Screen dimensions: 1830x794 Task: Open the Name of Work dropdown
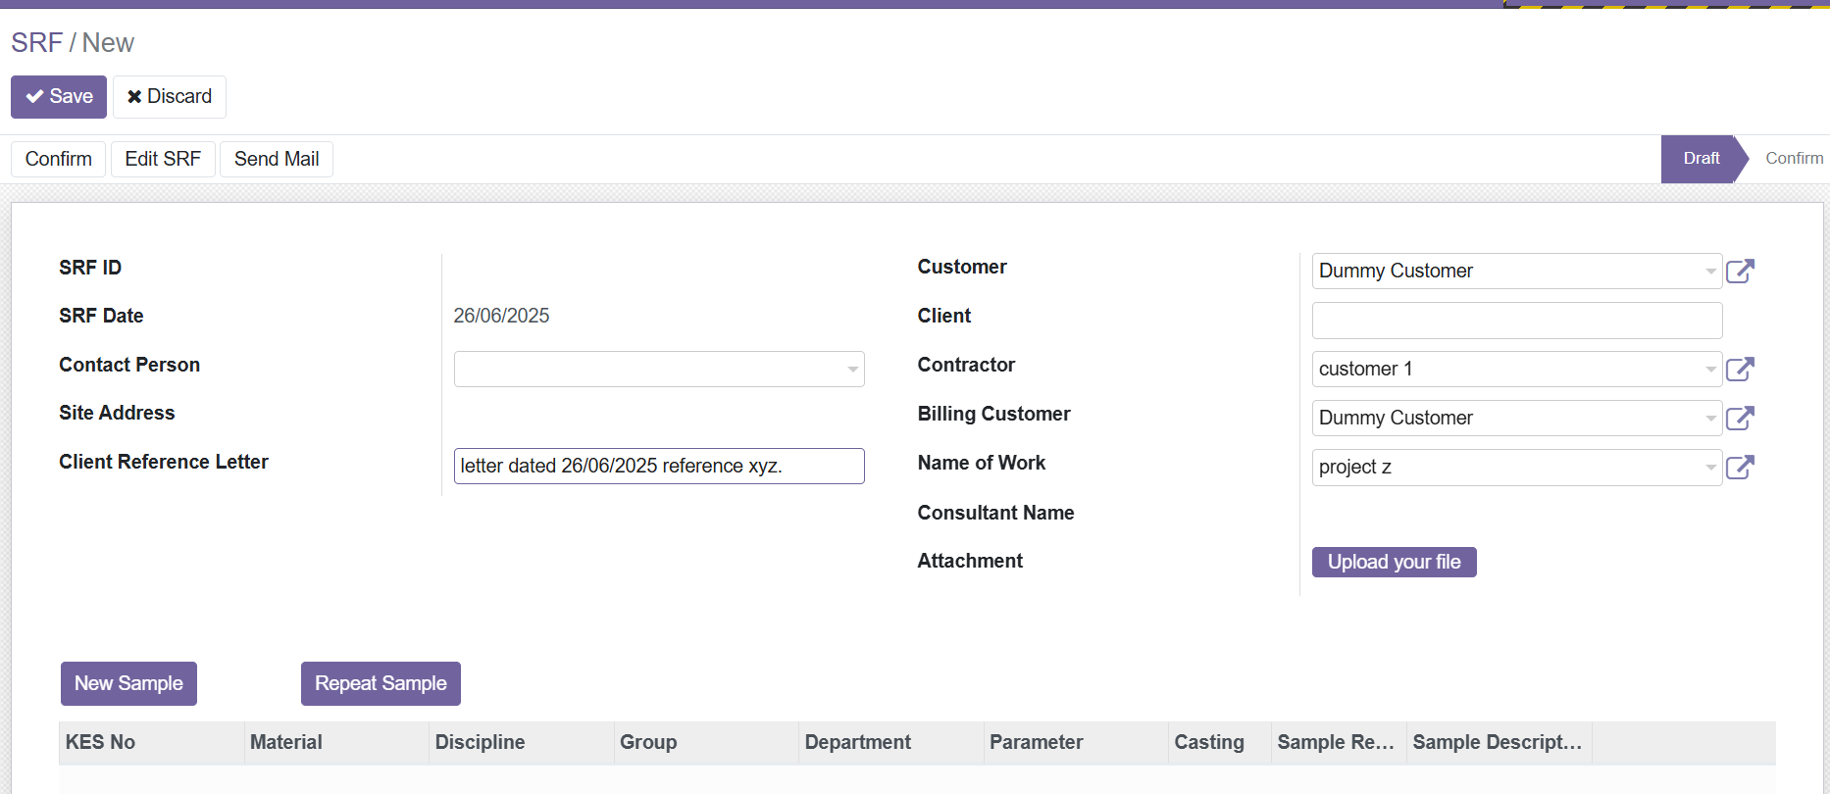coord(1709,468)
